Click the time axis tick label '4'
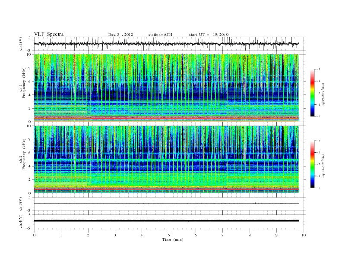Viewport: 342px width, 264px height. coord(142,235)
